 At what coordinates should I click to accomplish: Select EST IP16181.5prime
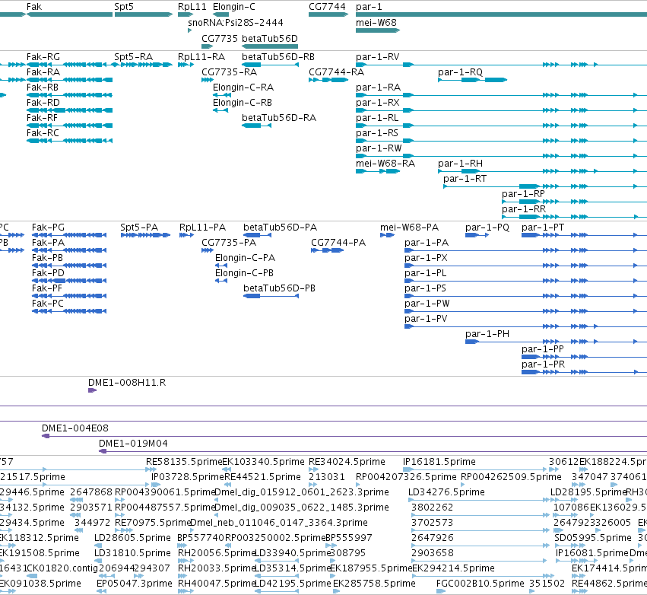click(x=475, y=469)
